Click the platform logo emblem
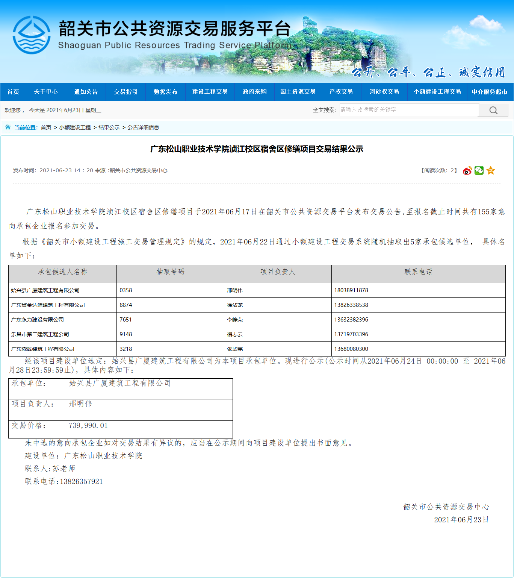This screenshot has height=578, width=514. pyautogui.click(x=32, y=35)
